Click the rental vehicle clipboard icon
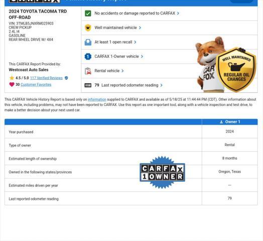Viewport: 263px width, 241px height. (x=88, y=71)
